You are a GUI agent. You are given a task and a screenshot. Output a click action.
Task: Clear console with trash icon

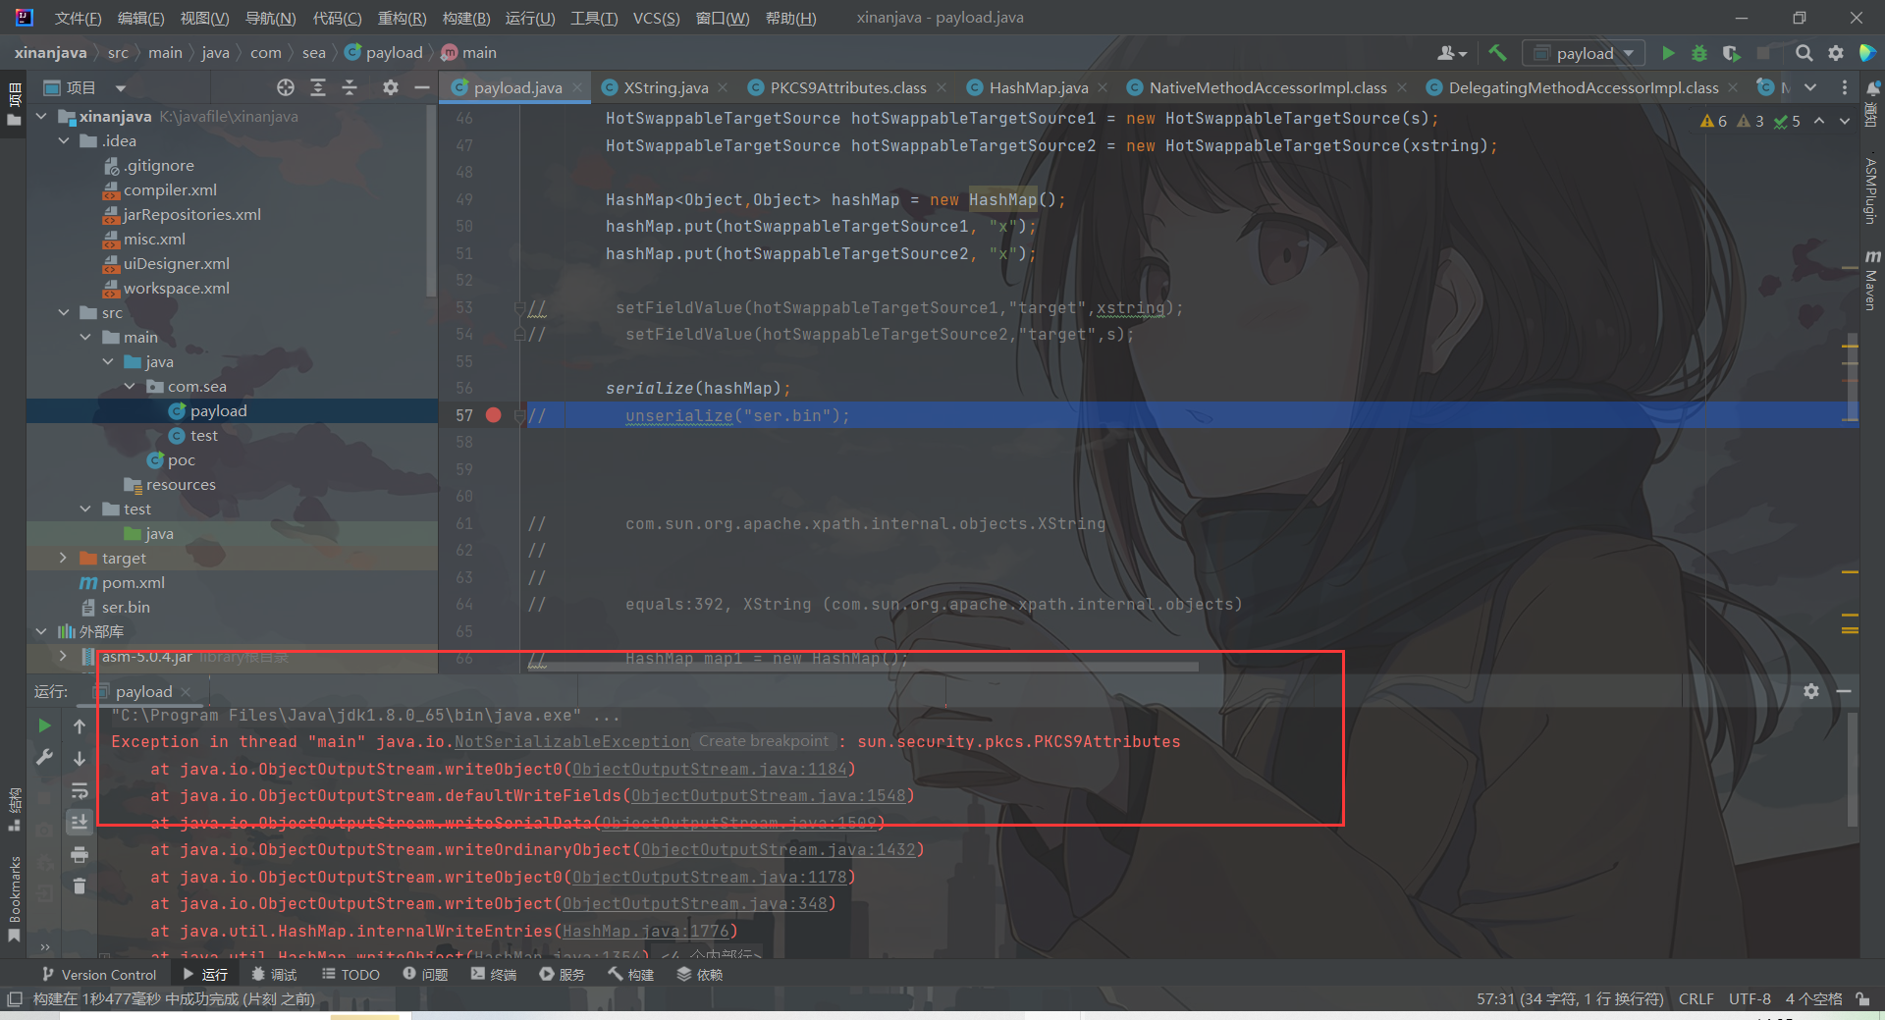80,886
